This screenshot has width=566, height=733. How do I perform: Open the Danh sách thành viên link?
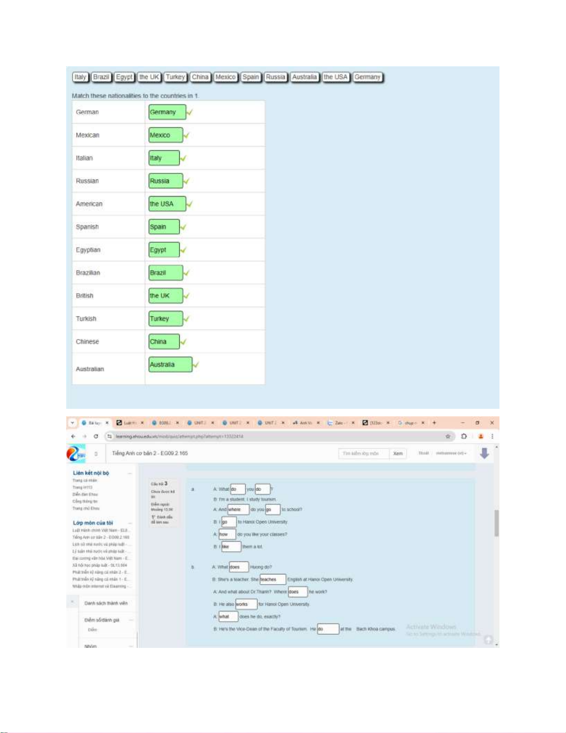pyautogui.click(x=106, y=603)
